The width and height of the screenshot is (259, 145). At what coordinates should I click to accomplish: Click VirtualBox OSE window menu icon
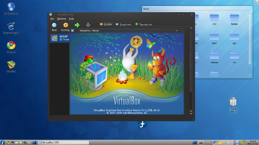[x=51, y=14]
